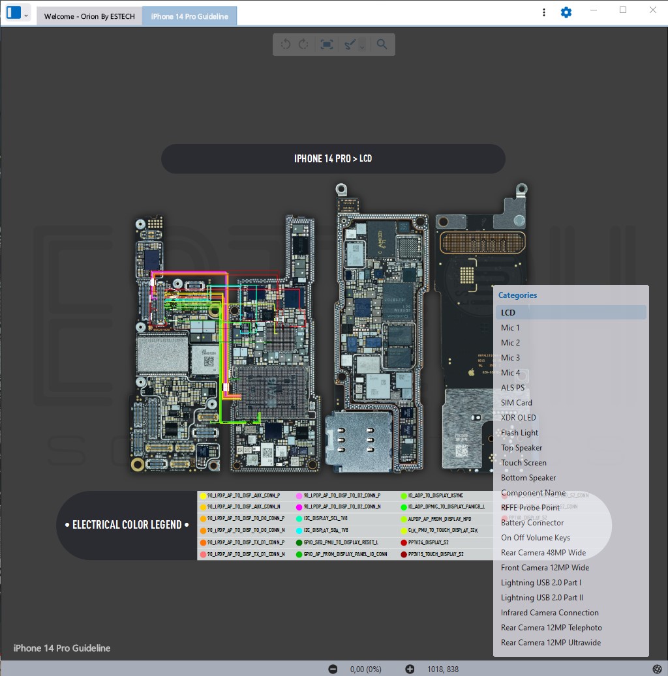The height and width of the screenshot is (676, 668).
Task: Choose Mic 1 from Categories
Action: point(571,328)
